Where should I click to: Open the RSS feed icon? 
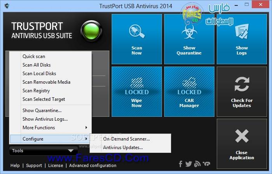pos(197,164)
